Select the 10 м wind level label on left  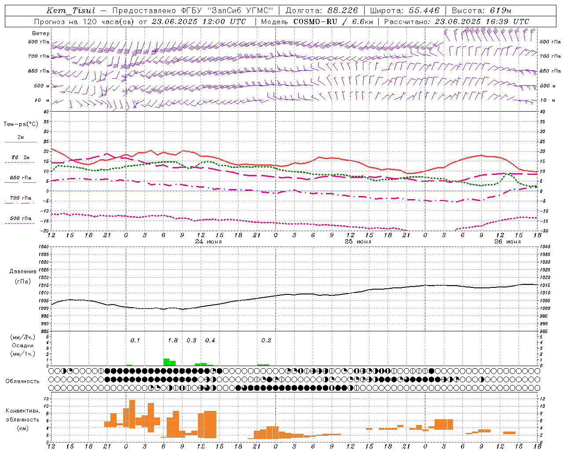click(42, 101)
